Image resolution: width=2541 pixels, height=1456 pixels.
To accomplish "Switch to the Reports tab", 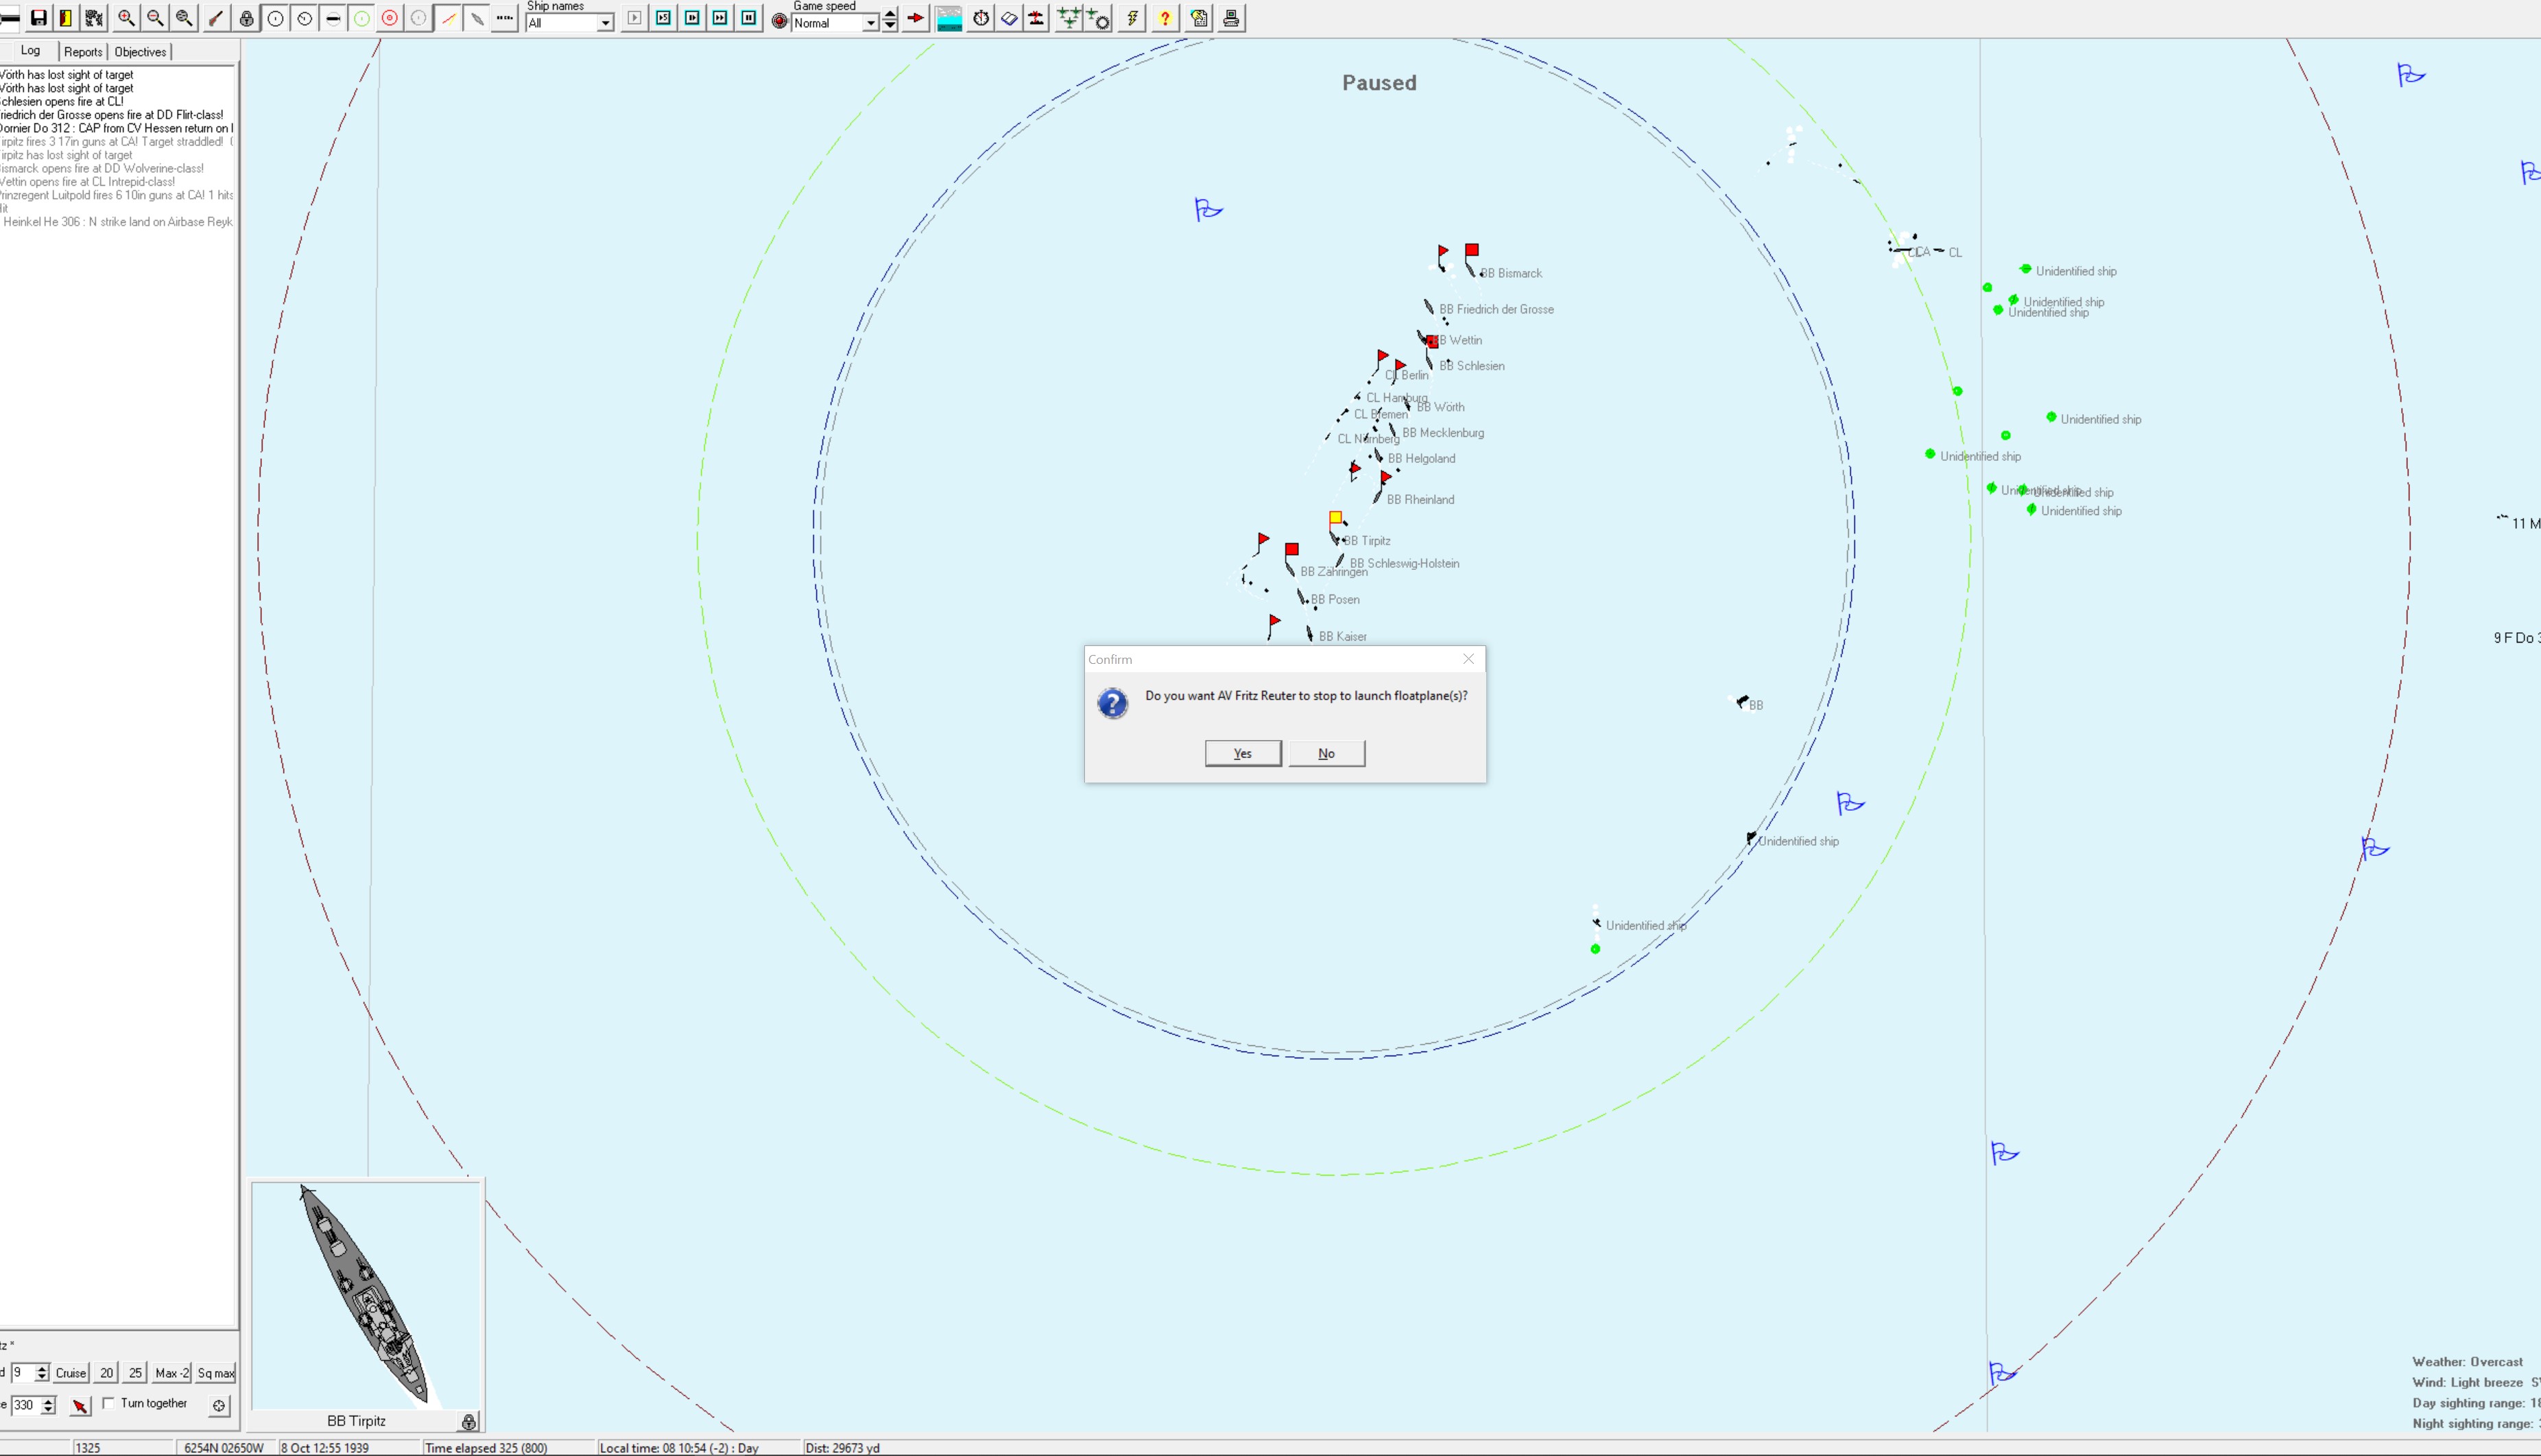I will pos(83,52).
